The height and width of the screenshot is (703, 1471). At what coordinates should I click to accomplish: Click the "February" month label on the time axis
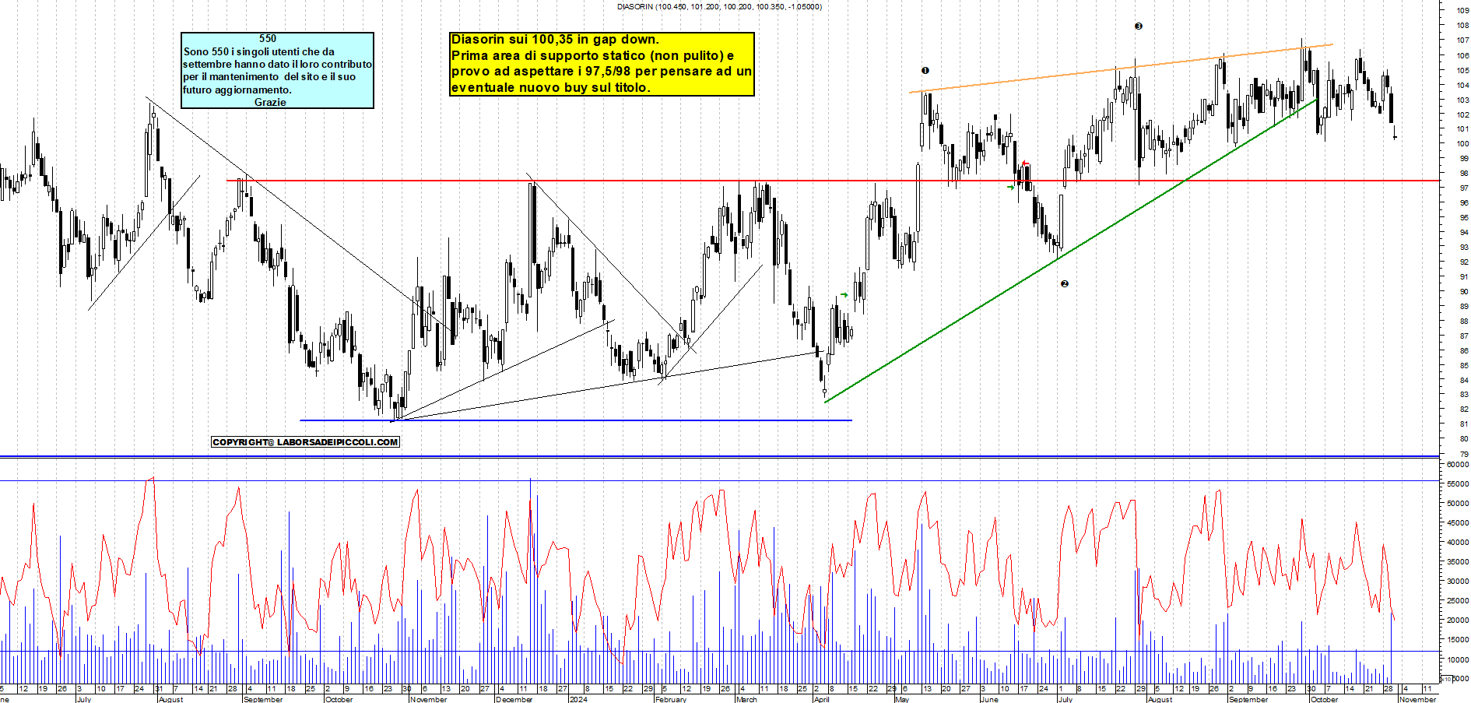tap(671, 699)
